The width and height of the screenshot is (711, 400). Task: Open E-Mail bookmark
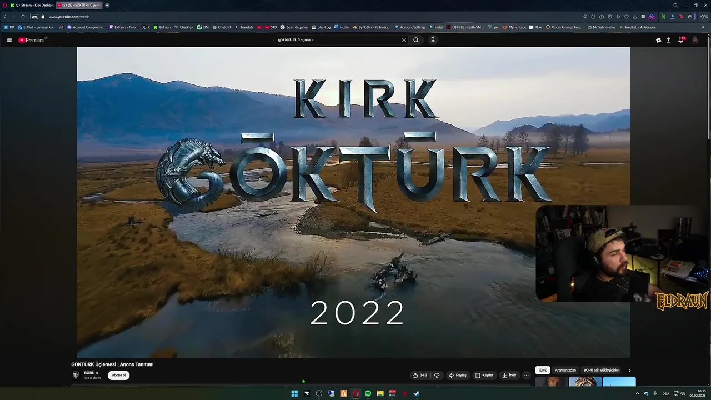coord(36,27)
